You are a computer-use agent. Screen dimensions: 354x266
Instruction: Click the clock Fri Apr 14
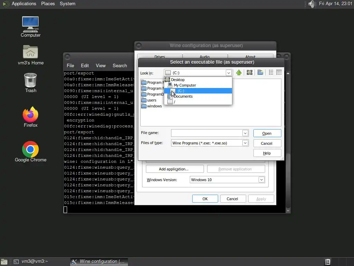[335, 4]
